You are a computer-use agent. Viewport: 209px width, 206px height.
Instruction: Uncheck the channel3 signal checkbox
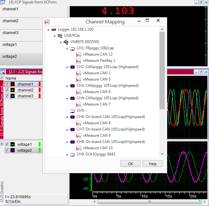coord(7,96)
